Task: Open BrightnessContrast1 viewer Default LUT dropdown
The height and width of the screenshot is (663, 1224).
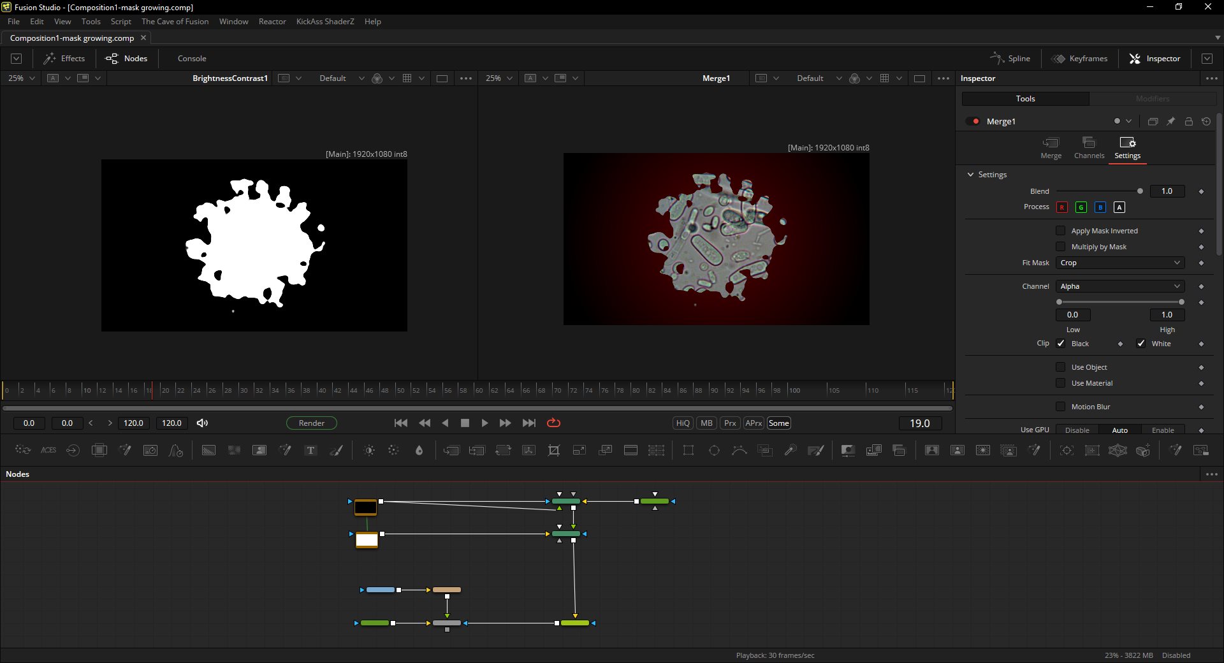Action: [342, 78]
